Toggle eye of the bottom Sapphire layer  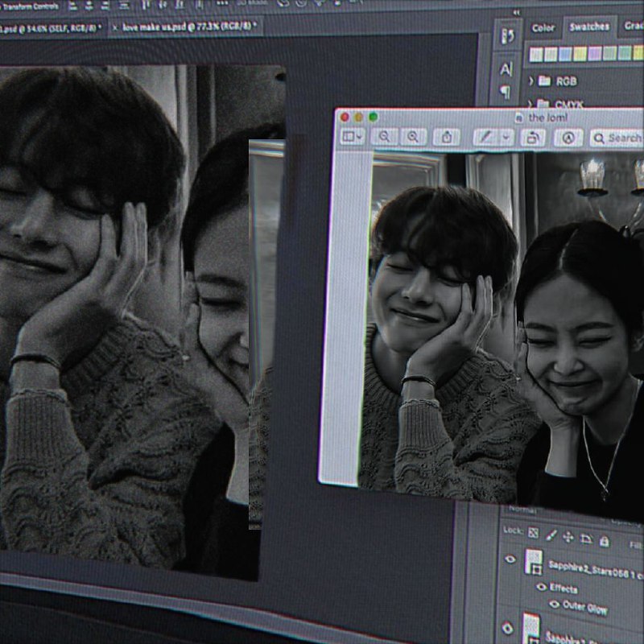508,629
